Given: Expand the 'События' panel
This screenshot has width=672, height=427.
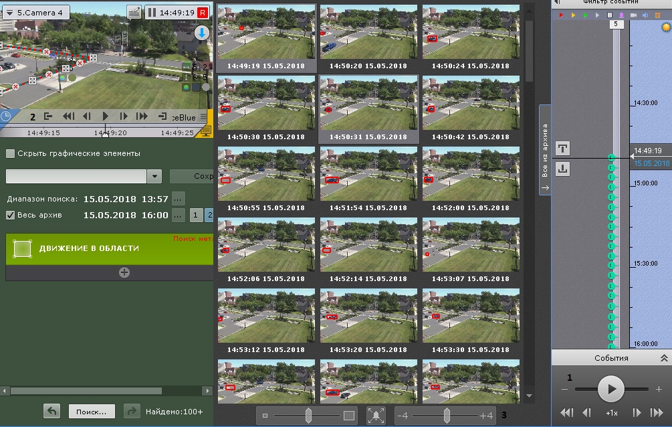Looking at the screenshot, I should click(x=664, y=358).
